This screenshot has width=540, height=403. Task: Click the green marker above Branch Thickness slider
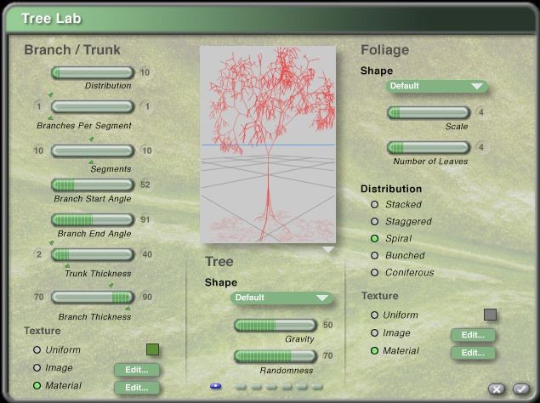[x=110, y=286]
